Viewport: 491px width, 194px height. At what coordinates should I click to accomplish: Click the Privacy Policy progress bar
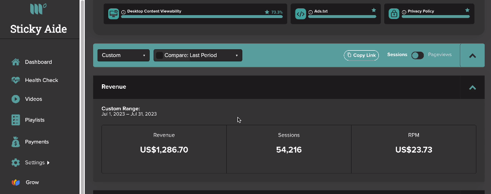[x=435, y=17]
